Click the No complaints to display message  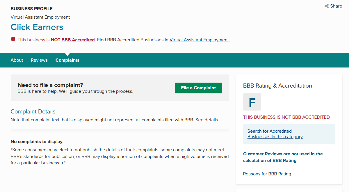tap(37, 142)
